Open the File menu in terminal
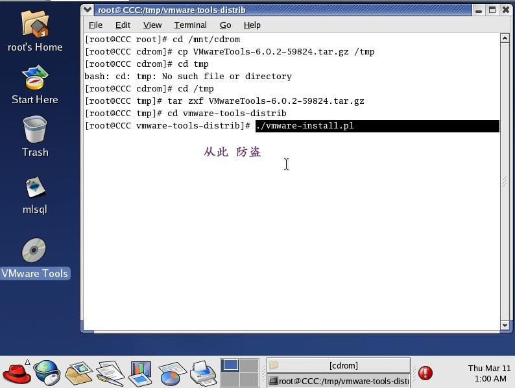515x388 pixels. click(x=95, y=25)
